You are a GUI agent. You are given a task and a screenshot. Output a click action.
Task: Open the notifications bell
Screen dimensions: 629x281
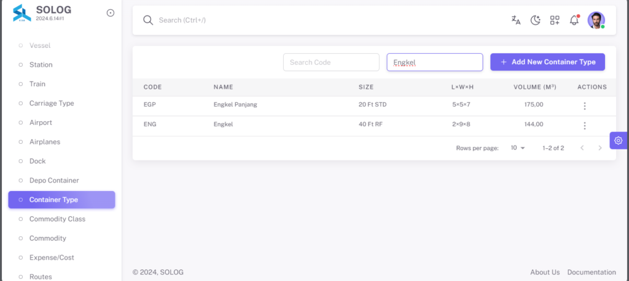tap(574, 20)
